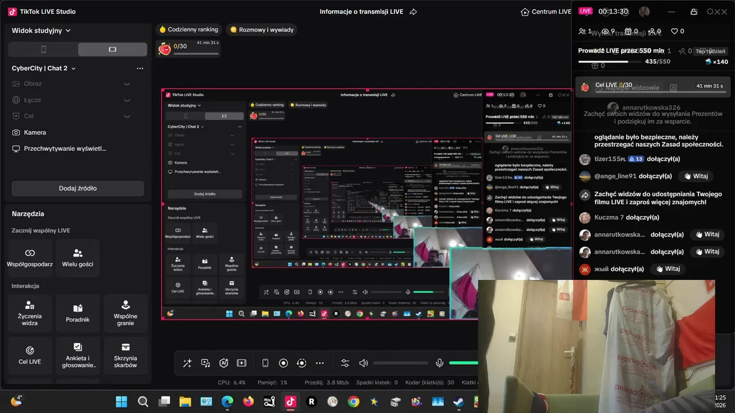Open Windows taskbar search
Image resolution: width=735 pixels, height=413 pixels.
[143, 402]
